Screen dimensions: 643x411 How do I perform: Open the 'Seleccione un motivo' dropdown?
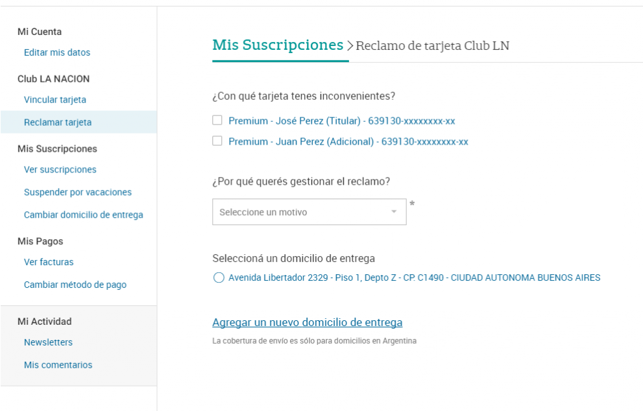coord(309,212)
